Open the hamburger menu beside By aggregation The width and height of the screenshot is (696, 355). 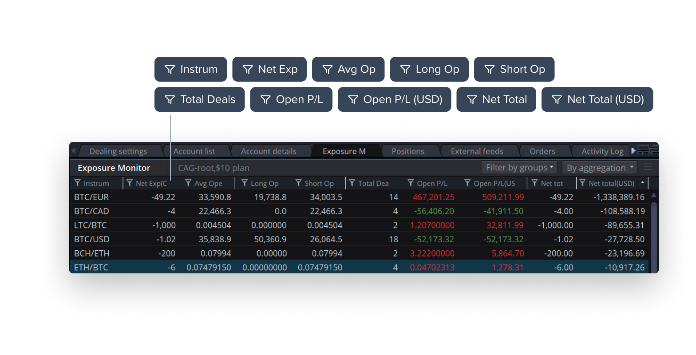point(648,168)
